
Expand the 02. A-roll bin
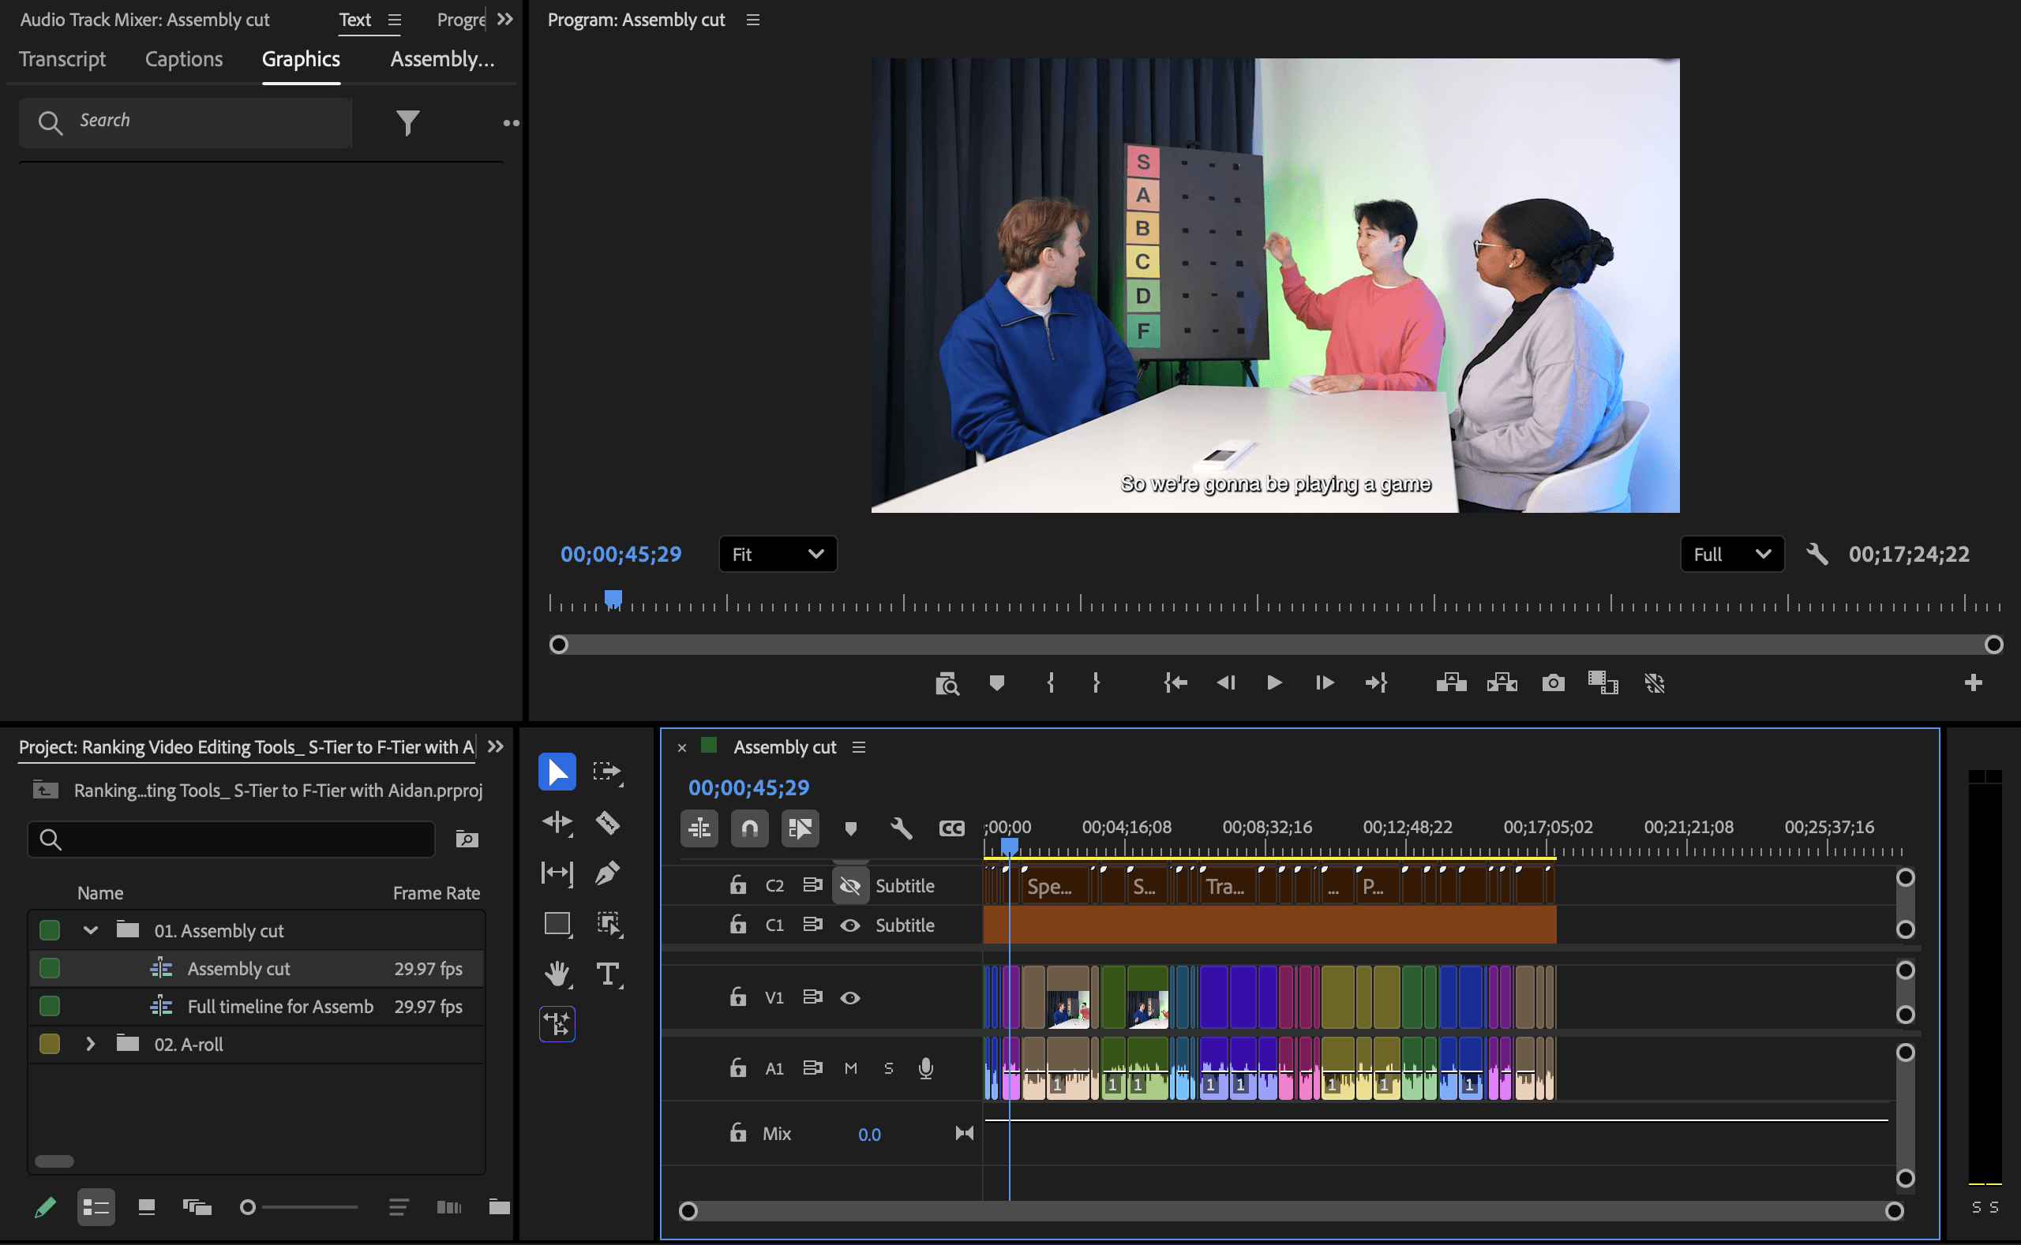coord(91,1044)
